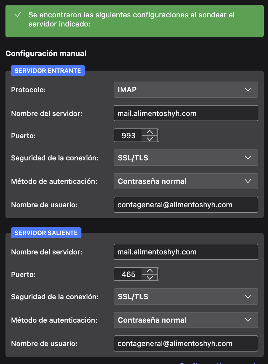This screenshot has width=268, height=364.
Task: Click the incoming server name field
Action: (186, 113)
